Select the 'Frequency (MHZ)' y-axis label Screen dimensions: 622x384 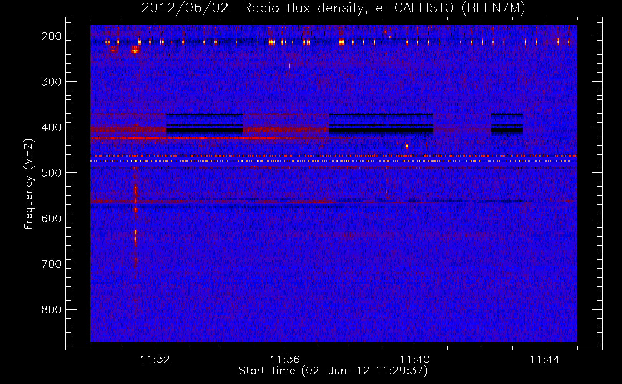[x=29, y=184]
